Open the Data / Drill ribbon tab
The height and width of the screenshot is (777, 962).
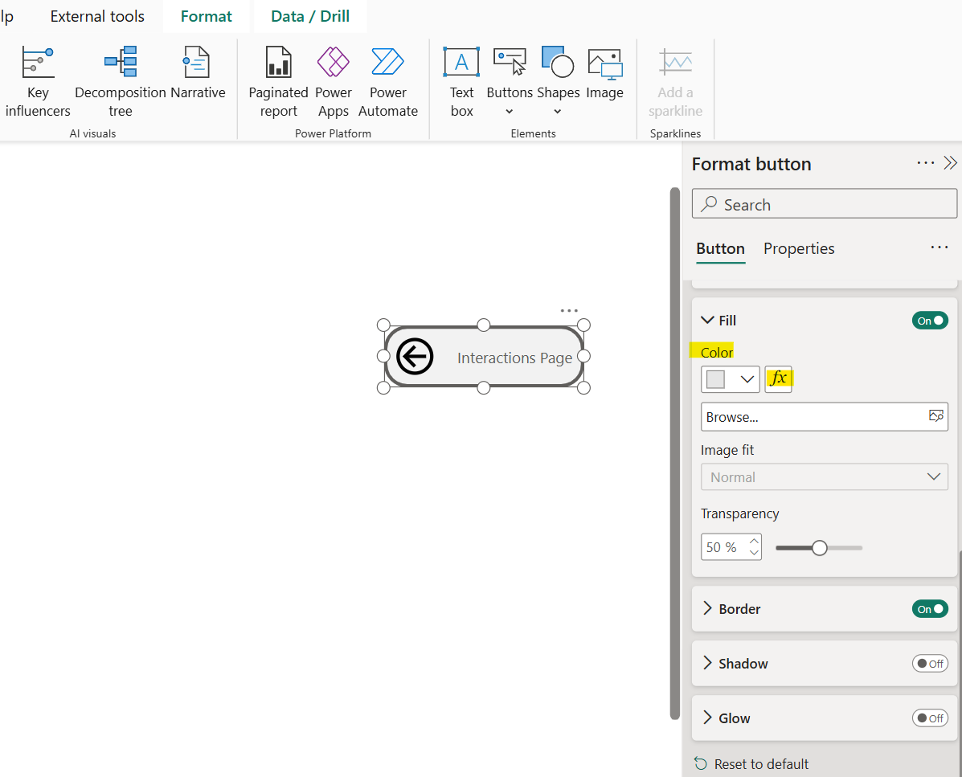pos(310,16)
